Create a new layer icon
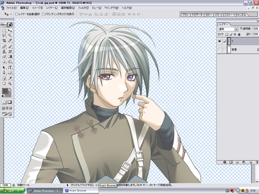The image size is (259, 194). click(250, 162)
